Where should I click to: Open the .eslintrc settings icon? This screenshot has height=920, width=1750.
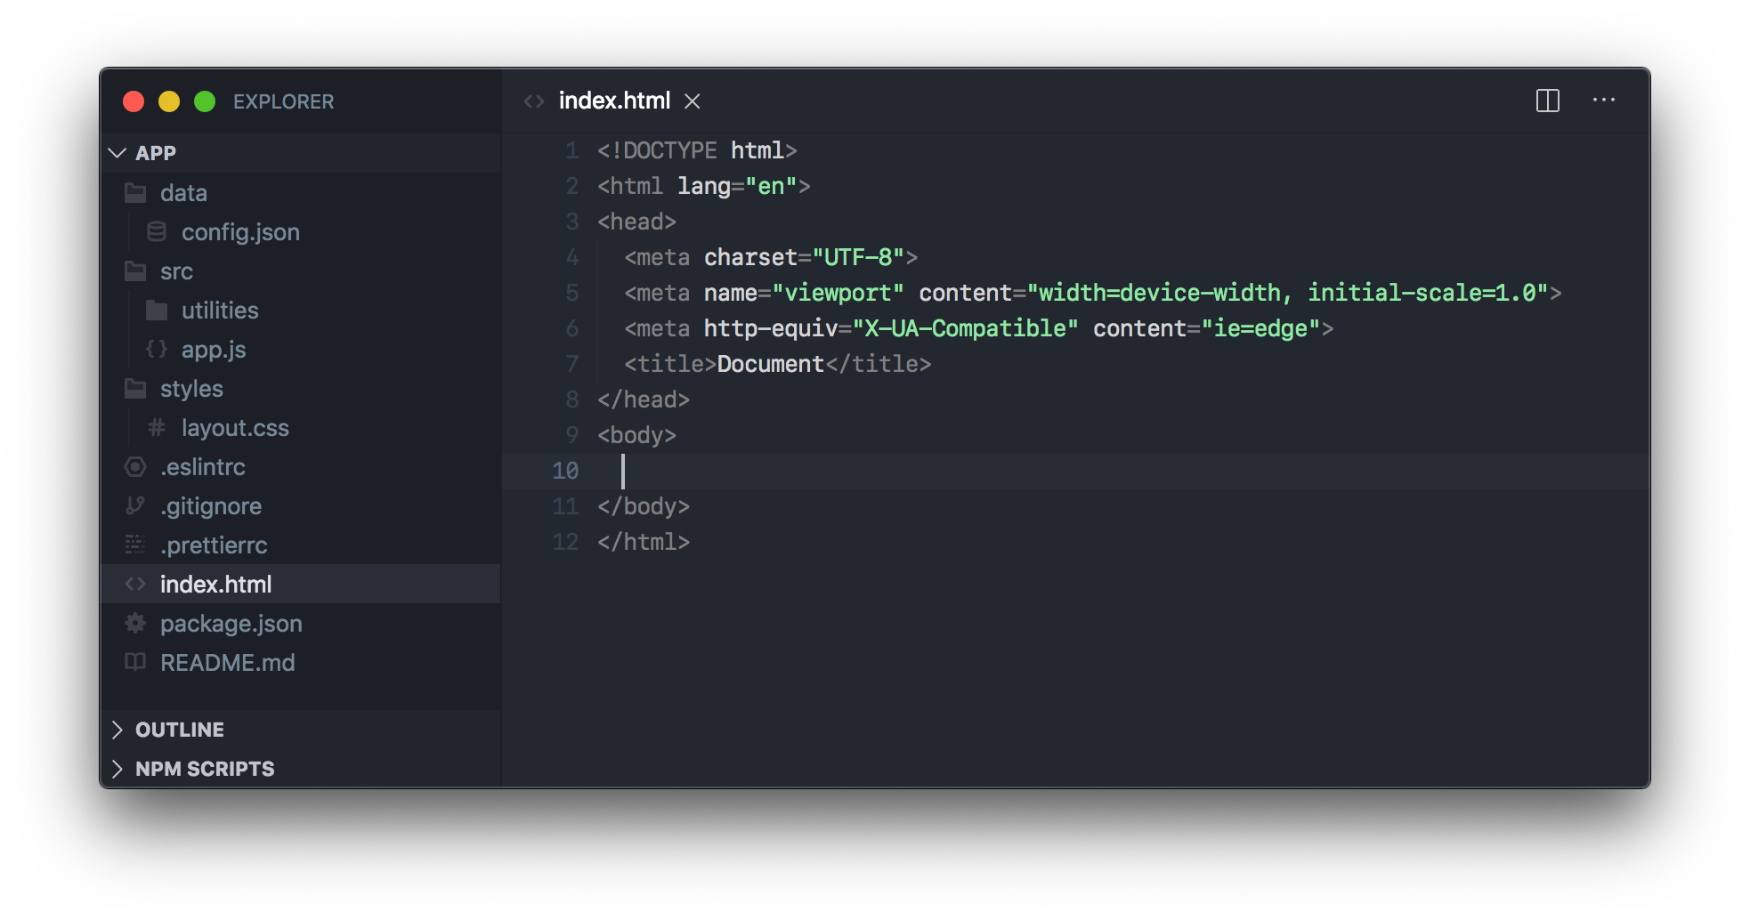[x=134, y=466]
